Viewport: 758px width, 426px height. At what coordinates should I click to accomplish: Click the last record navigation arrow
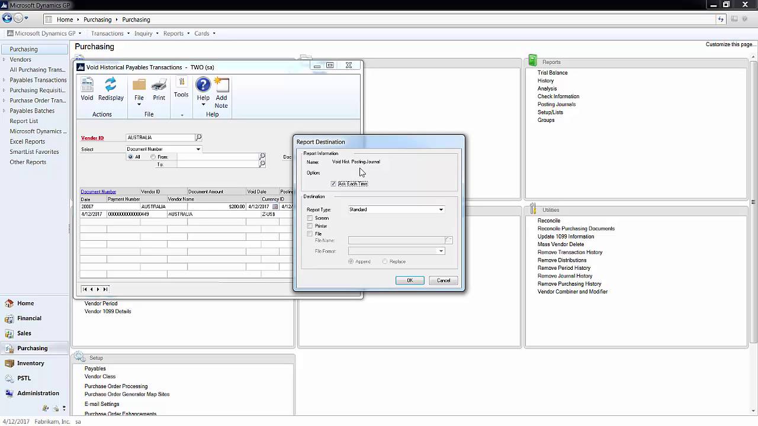coord(105,289)
